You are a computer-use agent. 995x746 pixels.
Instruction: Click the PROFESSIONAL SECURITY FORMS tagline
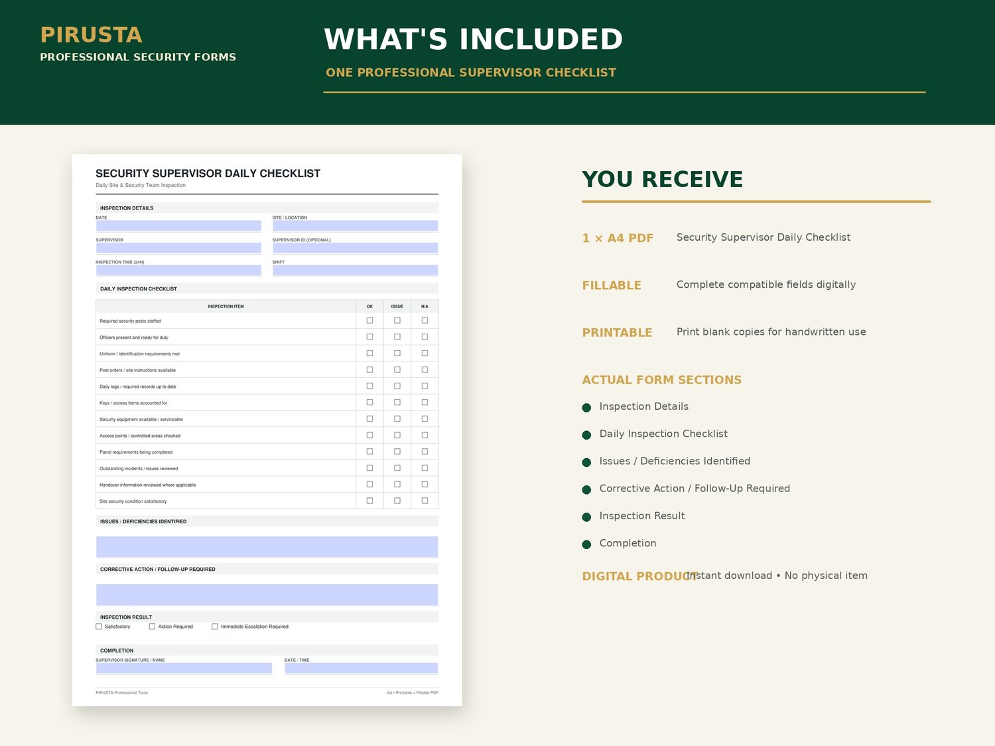pos(138,57)
